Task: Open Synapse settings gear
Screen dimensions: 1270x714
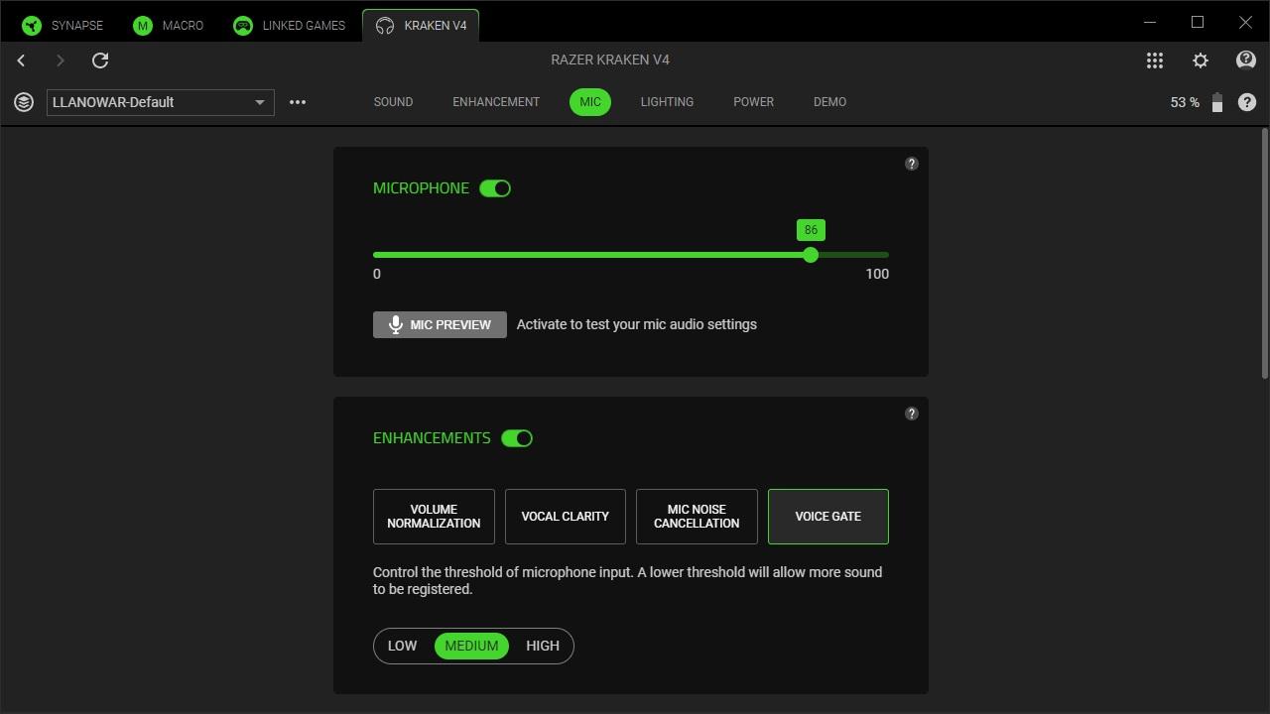Action: (x=1201, y=60)
